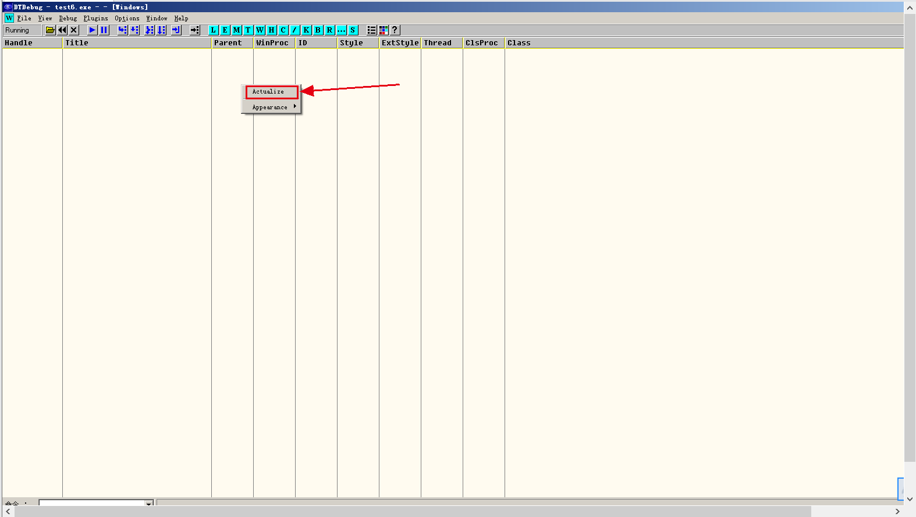Sort by Handle column header
916x517 pixels.
pyautogui.click(x=32, y=43)
